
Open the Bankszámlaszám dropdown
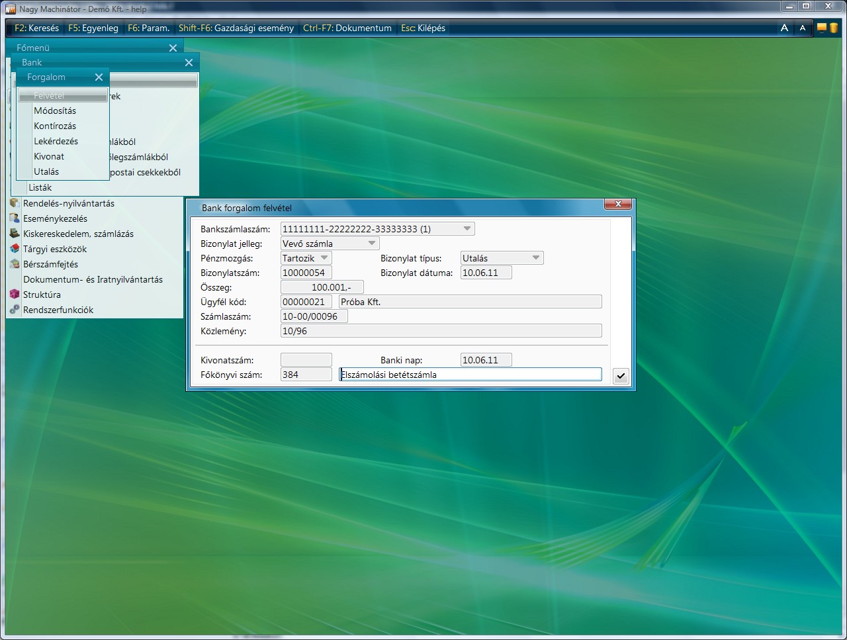click(x=467, y=229)
